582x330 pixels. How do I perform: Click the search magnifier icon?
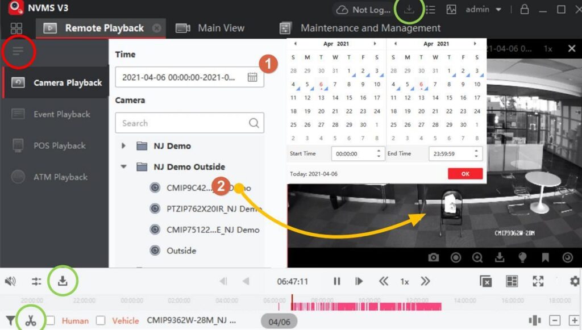pos(254,123)
